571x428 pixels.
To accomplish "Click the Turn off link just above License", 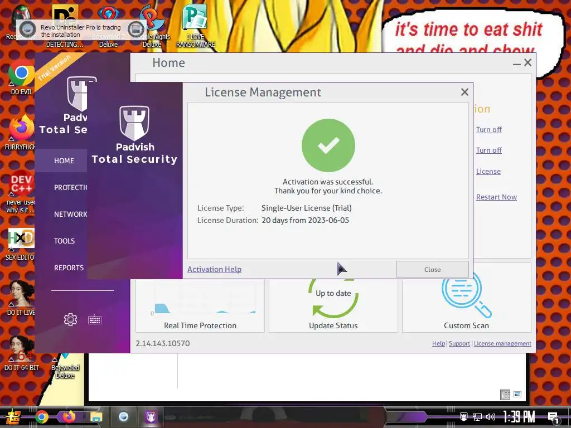I will (488, 150).
